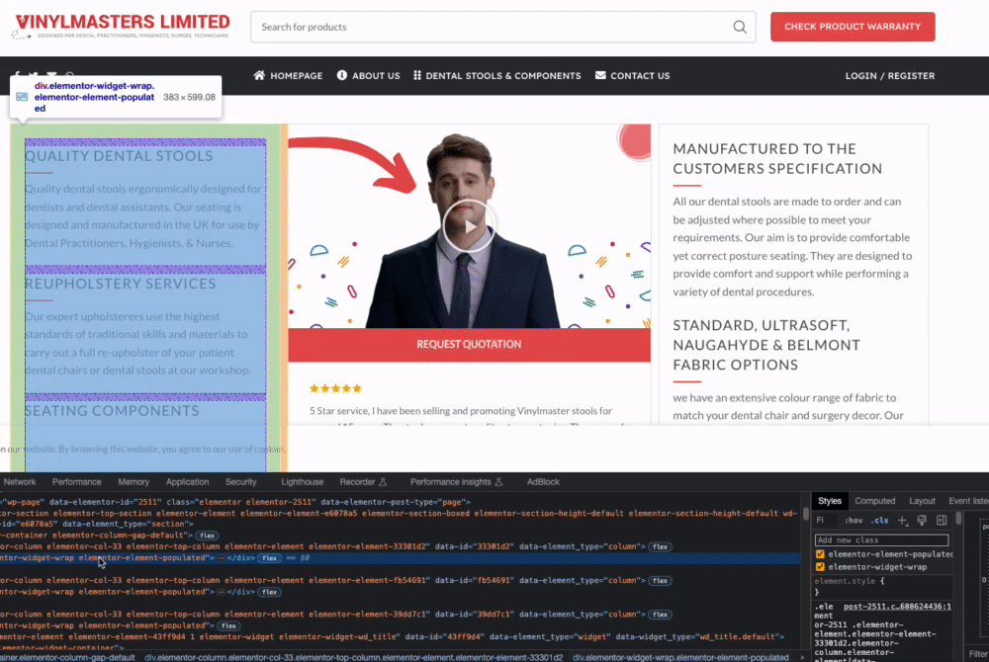Image resolution: width=989 pixels, height=662 pixels.
Task: Select the Styles pane tab
Action: (x=830, y=501)
